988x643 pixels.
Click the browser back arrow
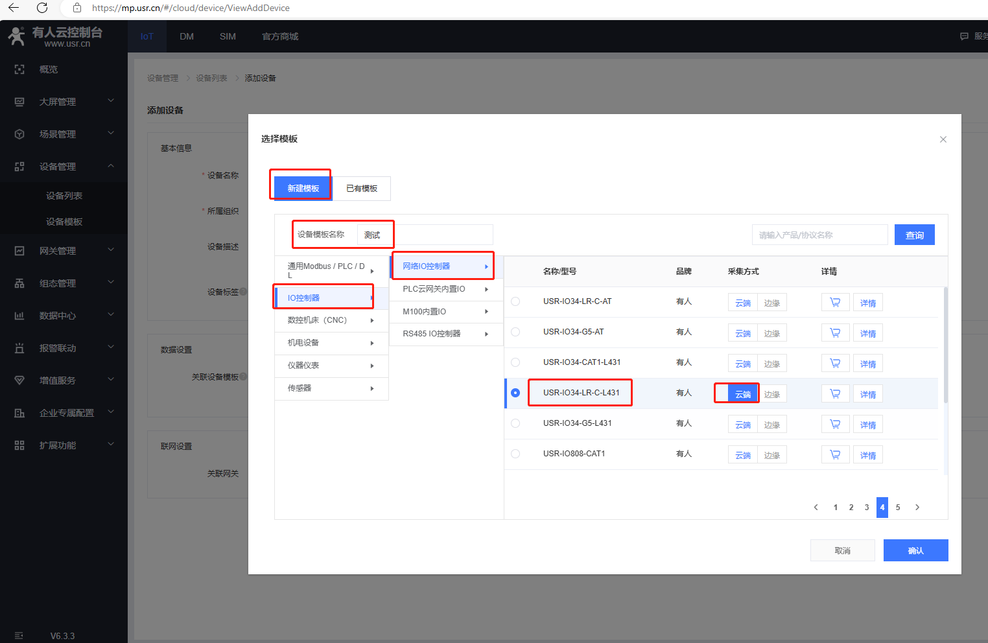point(14,8)
